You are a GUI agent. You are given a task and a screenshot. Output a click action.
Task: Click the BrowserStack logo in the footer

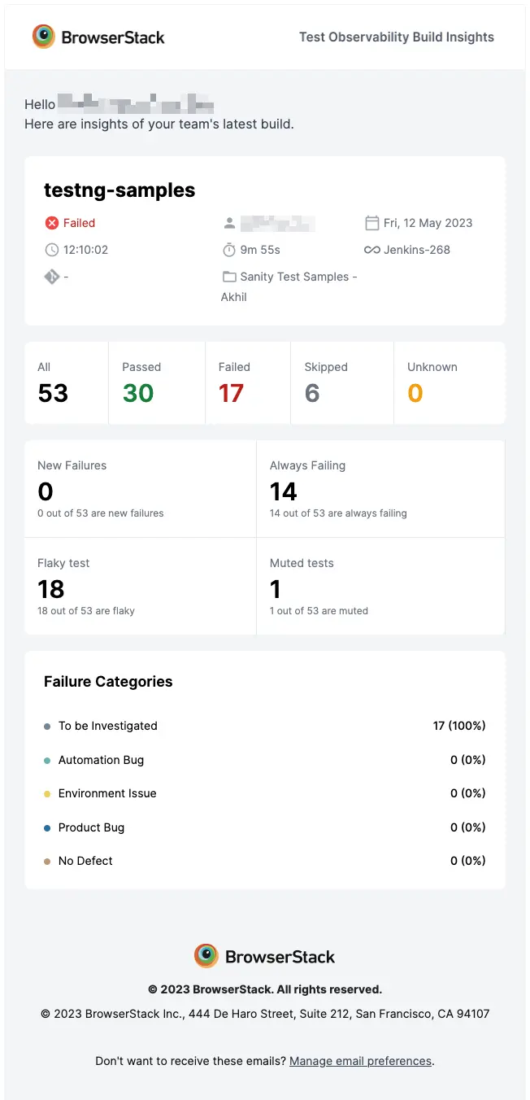pos(264,956)
